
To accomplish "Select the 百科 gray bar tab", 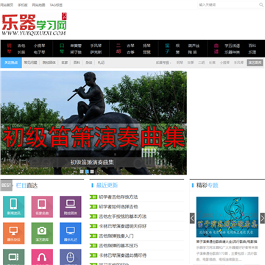I will pos(77,63).
